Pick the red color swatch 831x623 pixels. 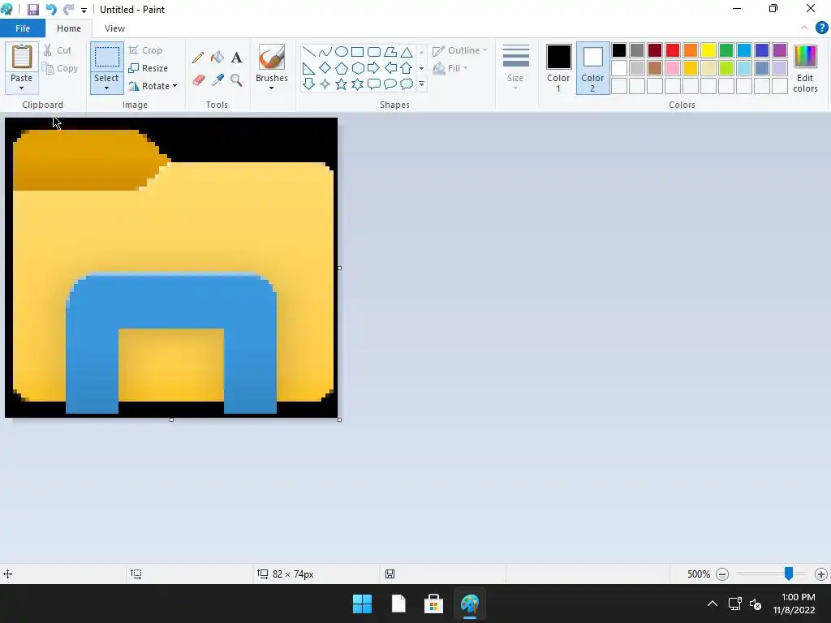coord(673,50)
